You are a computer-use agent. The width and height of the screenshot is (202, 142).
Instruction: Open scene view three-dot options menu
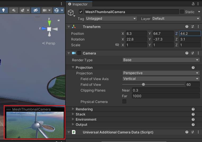(x=61, y=4)
